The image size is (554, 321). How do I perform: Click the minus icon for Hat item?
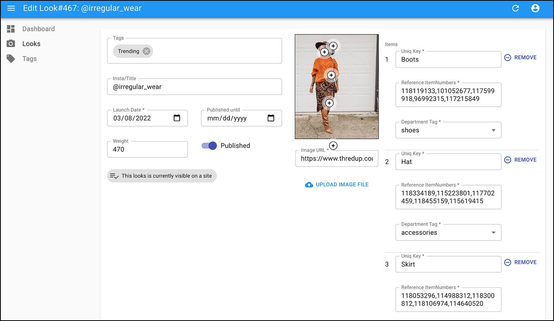click(x=508, y=160)
